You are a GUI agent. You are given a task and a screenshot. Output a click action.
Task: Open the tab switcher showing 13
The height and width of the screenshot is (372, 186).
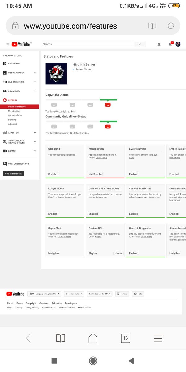pyautogui.click(x=126, y=338)
